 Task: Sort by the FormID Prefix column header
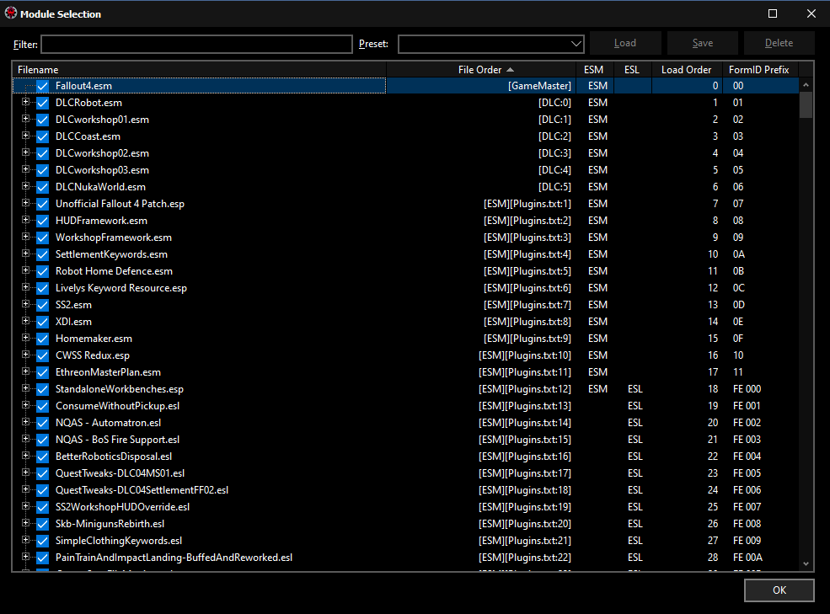point(759,70)
